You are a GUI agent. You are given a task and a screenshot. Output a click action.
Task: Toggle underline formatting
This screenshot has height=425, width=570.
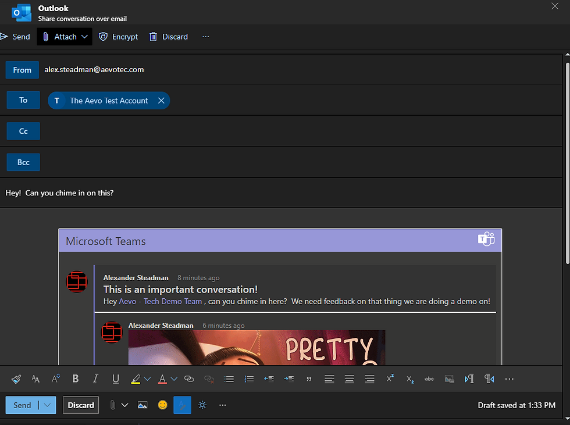116,379
